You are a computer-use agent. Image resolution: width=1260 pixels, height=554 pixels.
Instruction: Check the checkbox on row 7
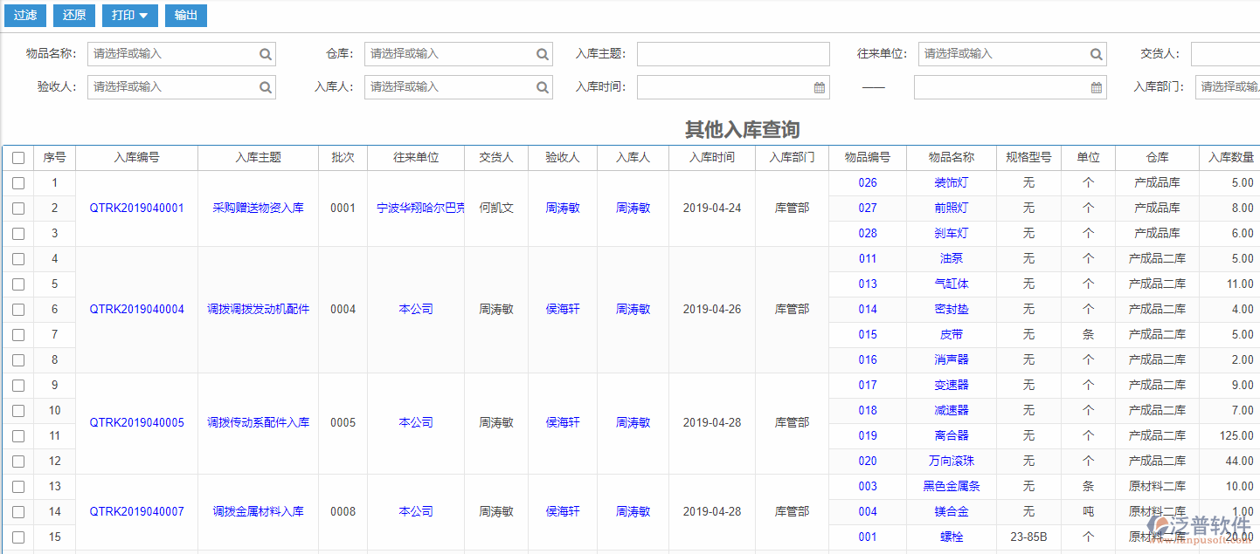pyautogui.click(x=18, y=334)
